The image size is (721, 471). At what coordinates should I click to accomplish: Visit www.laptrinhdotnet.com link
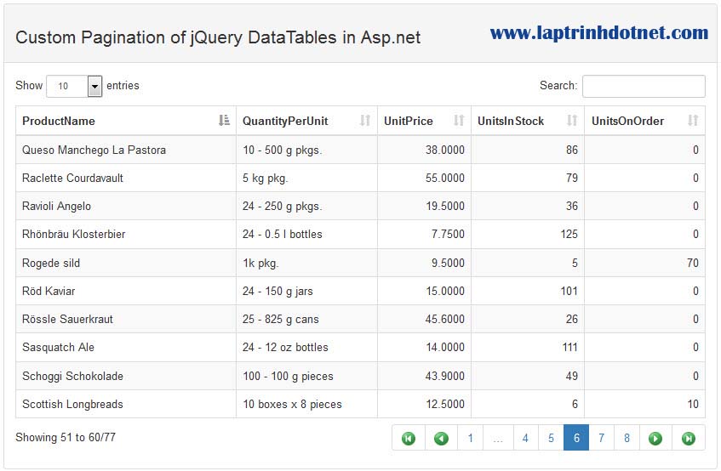point(599,32)
